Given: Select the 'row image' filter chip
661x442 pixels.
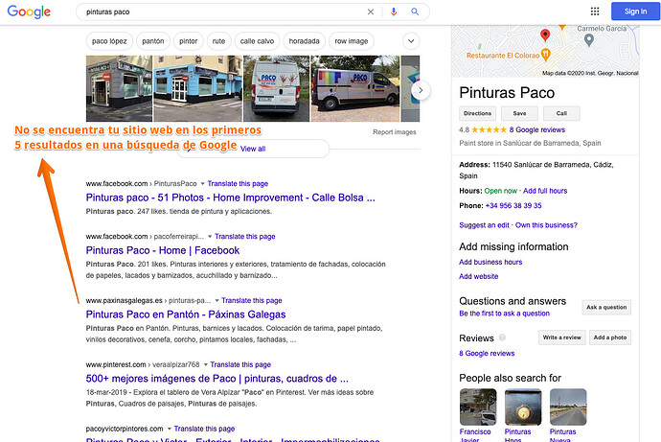Looking at the screenshot, I should point(352,41).
